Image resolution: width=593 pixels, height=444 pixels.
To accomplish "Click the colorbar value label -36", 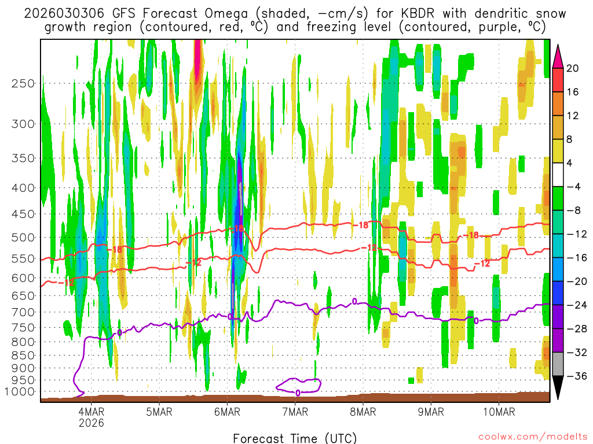I will click(576, 376).
